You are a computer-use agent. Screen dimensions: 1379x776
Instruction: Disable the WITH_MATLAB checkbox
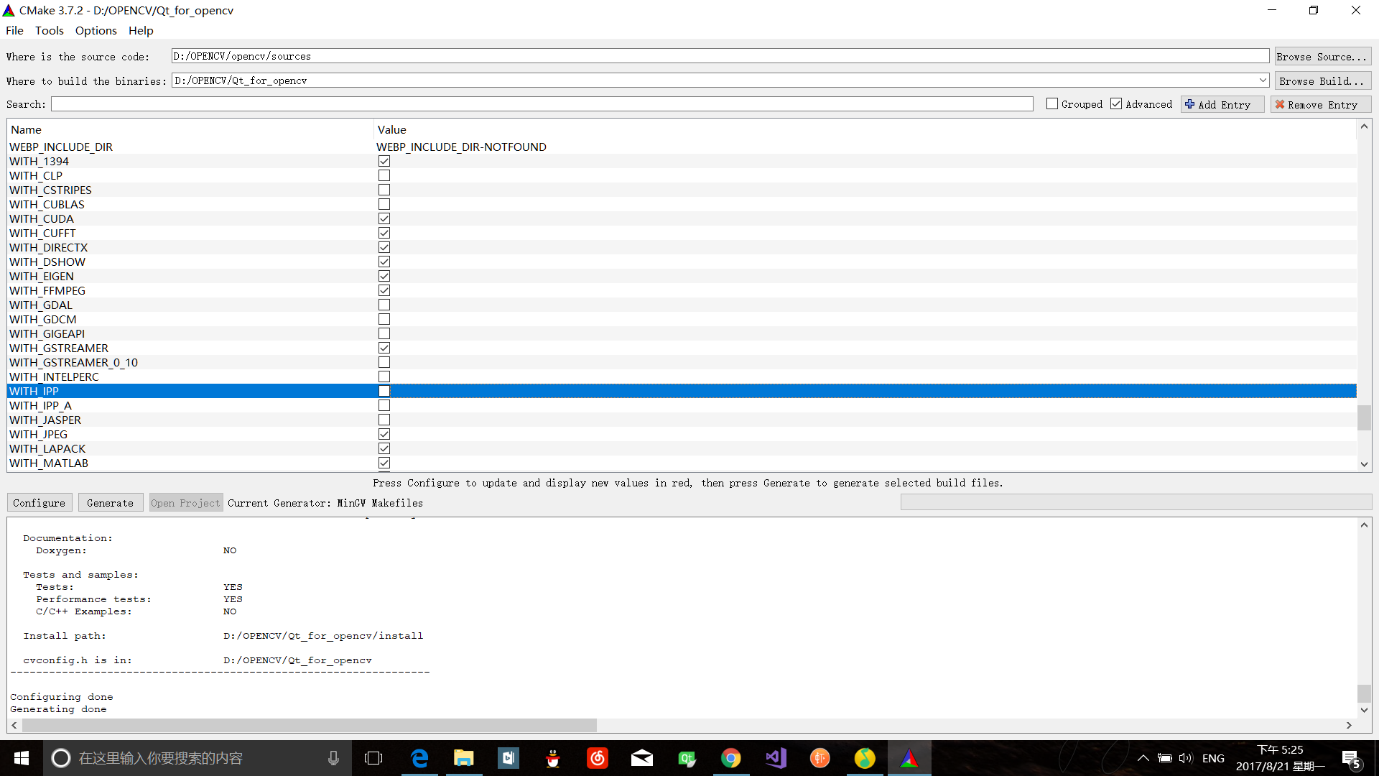(384, 463)
